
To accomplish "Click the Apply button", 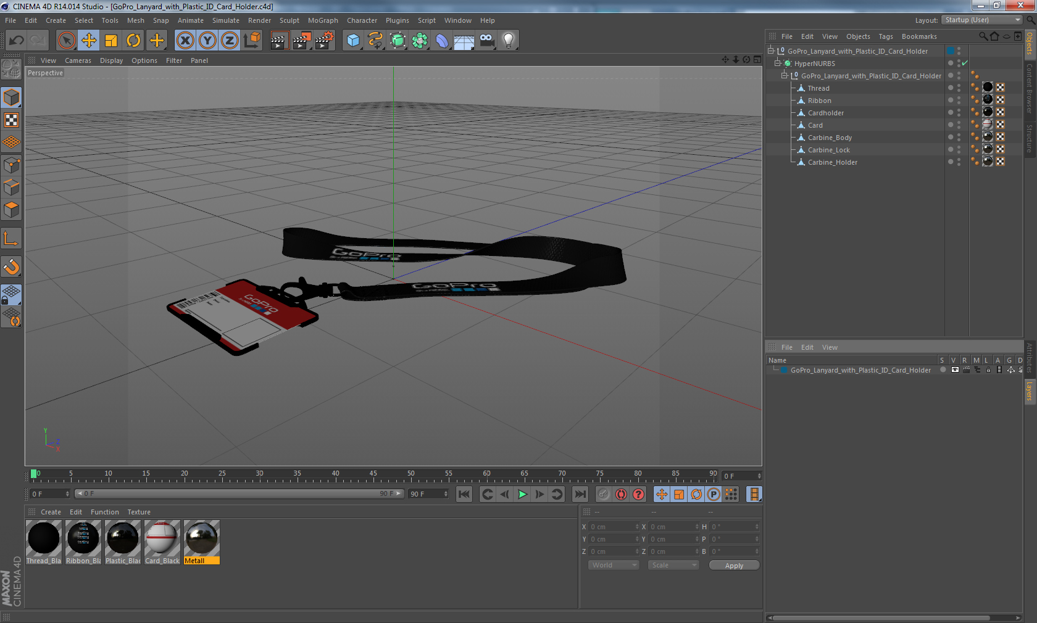I will click(x=734, y=566).
